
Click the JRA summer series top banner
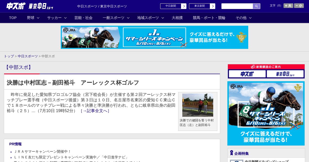coord(154,37)
